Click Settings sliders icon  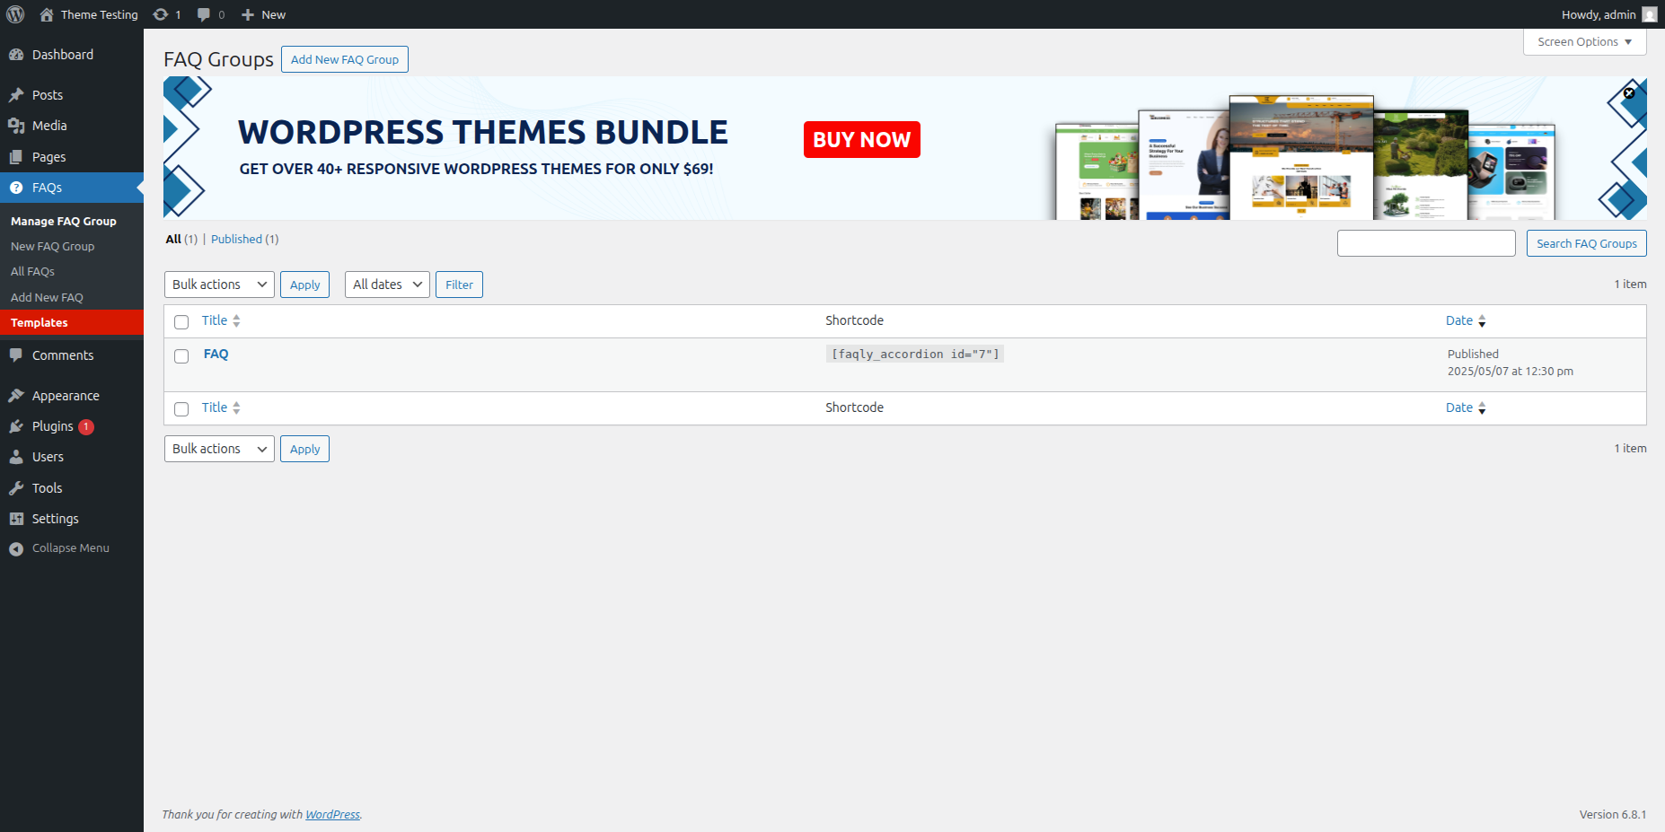click(16, 519)
